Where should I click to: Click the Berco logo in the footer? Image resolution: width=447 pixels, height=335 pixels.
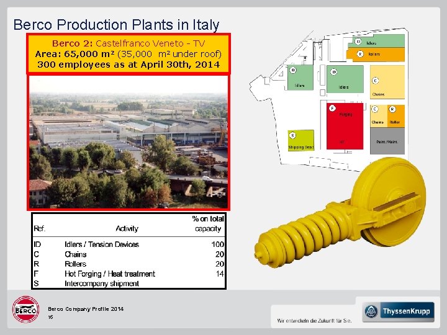click(25, 310)
